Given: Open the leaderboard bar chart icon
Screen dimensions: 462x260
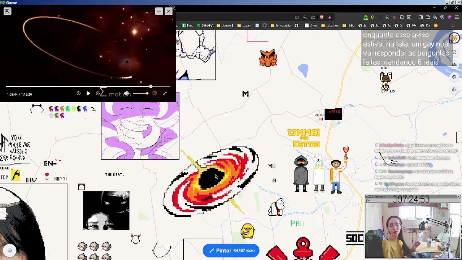Looking at the screenshot, I should click(x=454, y=90).
